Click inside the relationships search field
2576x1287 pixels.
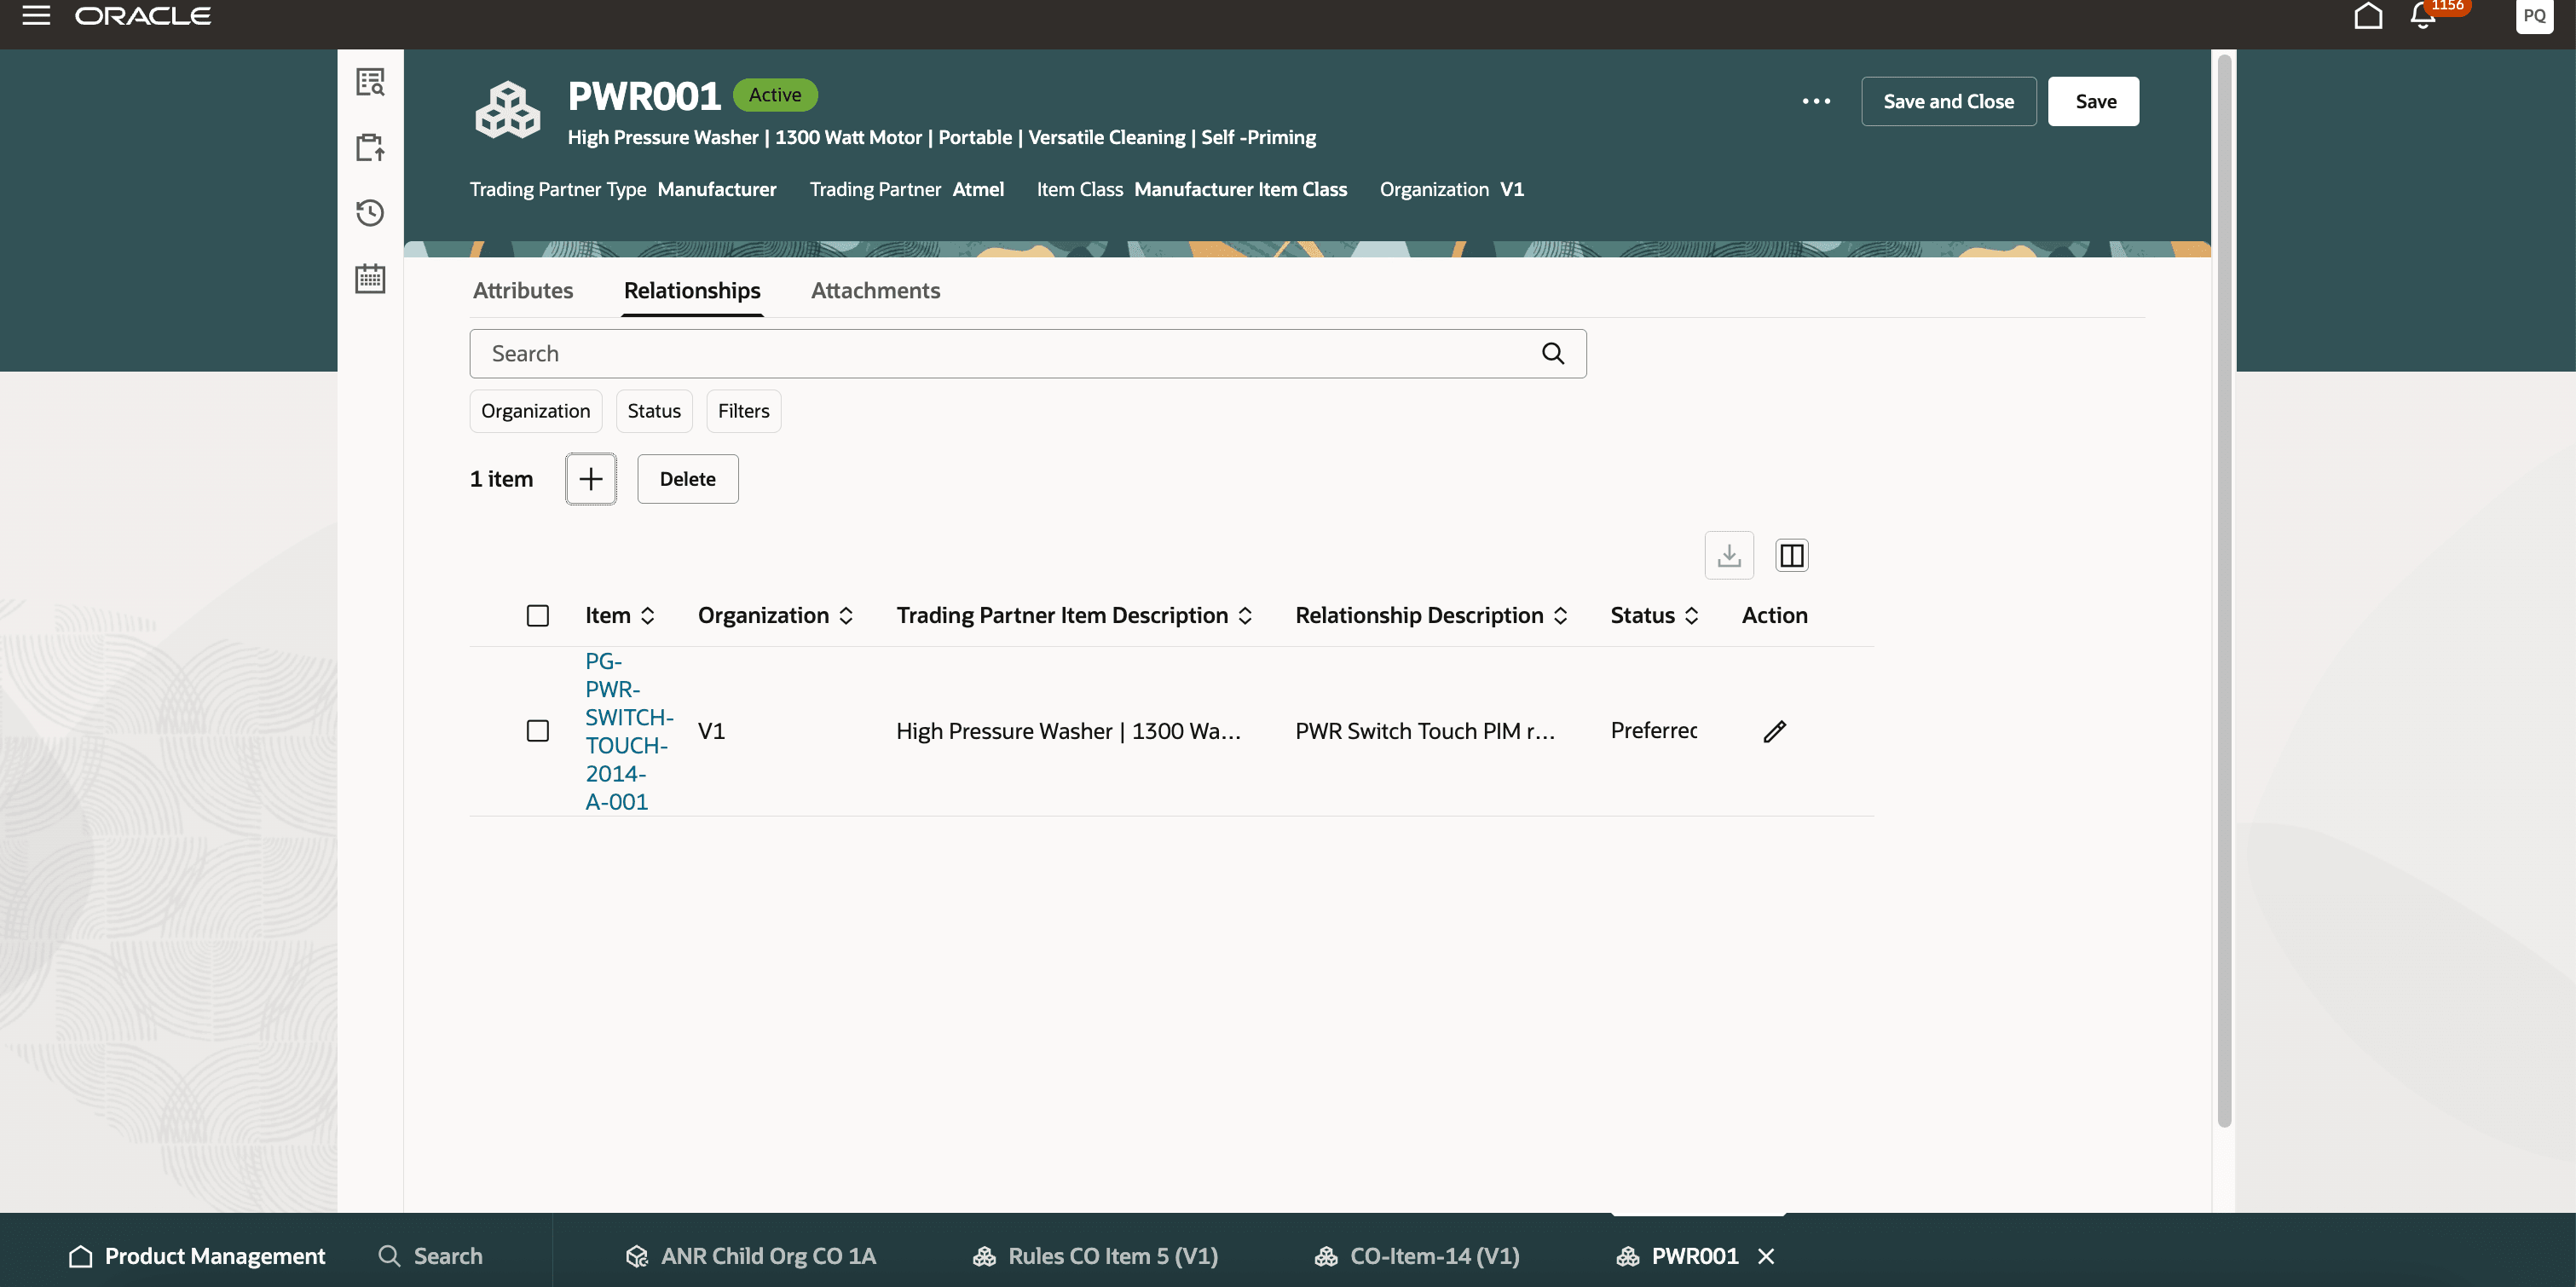(1000, 353)
